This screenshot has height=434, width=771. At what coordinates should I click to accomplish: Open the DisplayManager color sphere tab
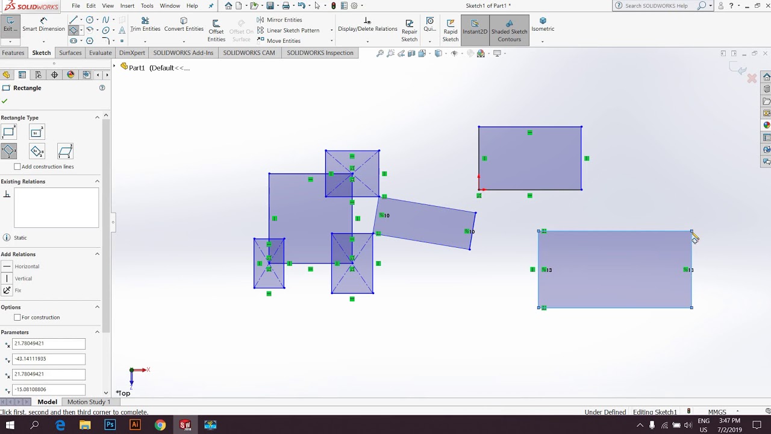pos(70,75)
